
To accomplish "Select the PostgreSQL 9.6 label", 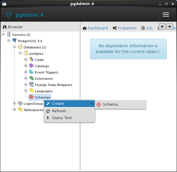I will pos(30,41).
